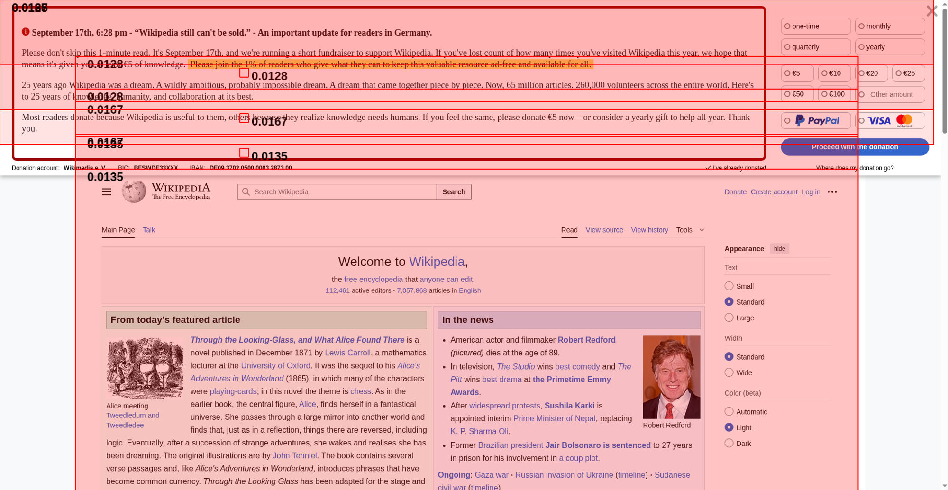Click the Search Wikipedia input field
The image size is (948, 490).
pos(337,192)
